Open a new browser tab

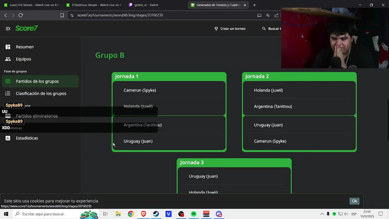click(254, 5)
